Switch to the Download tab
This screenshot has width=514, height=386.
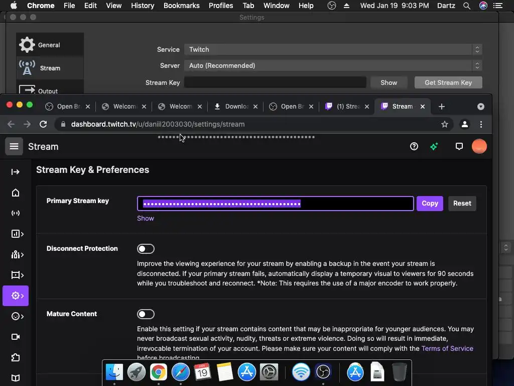pyautogui.click(x=236, y=107)
